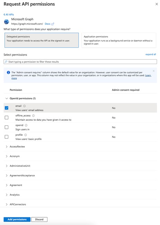
Task: Collapse the OpenId permissions group
Action: point(7,99)
